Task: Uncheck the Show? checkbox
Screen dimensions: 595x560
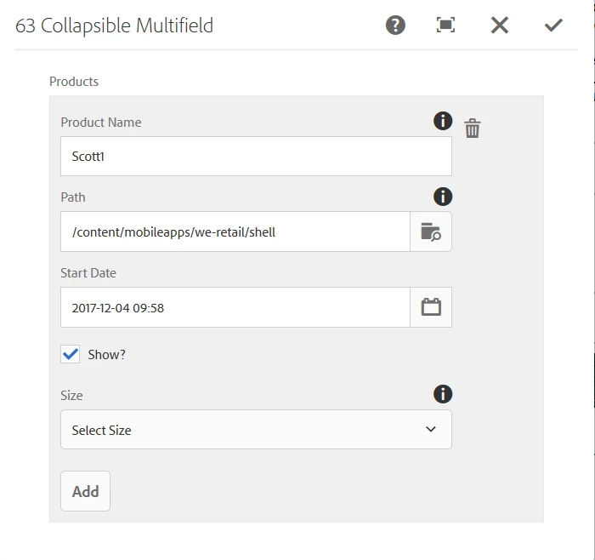Action: pos(71,354)
